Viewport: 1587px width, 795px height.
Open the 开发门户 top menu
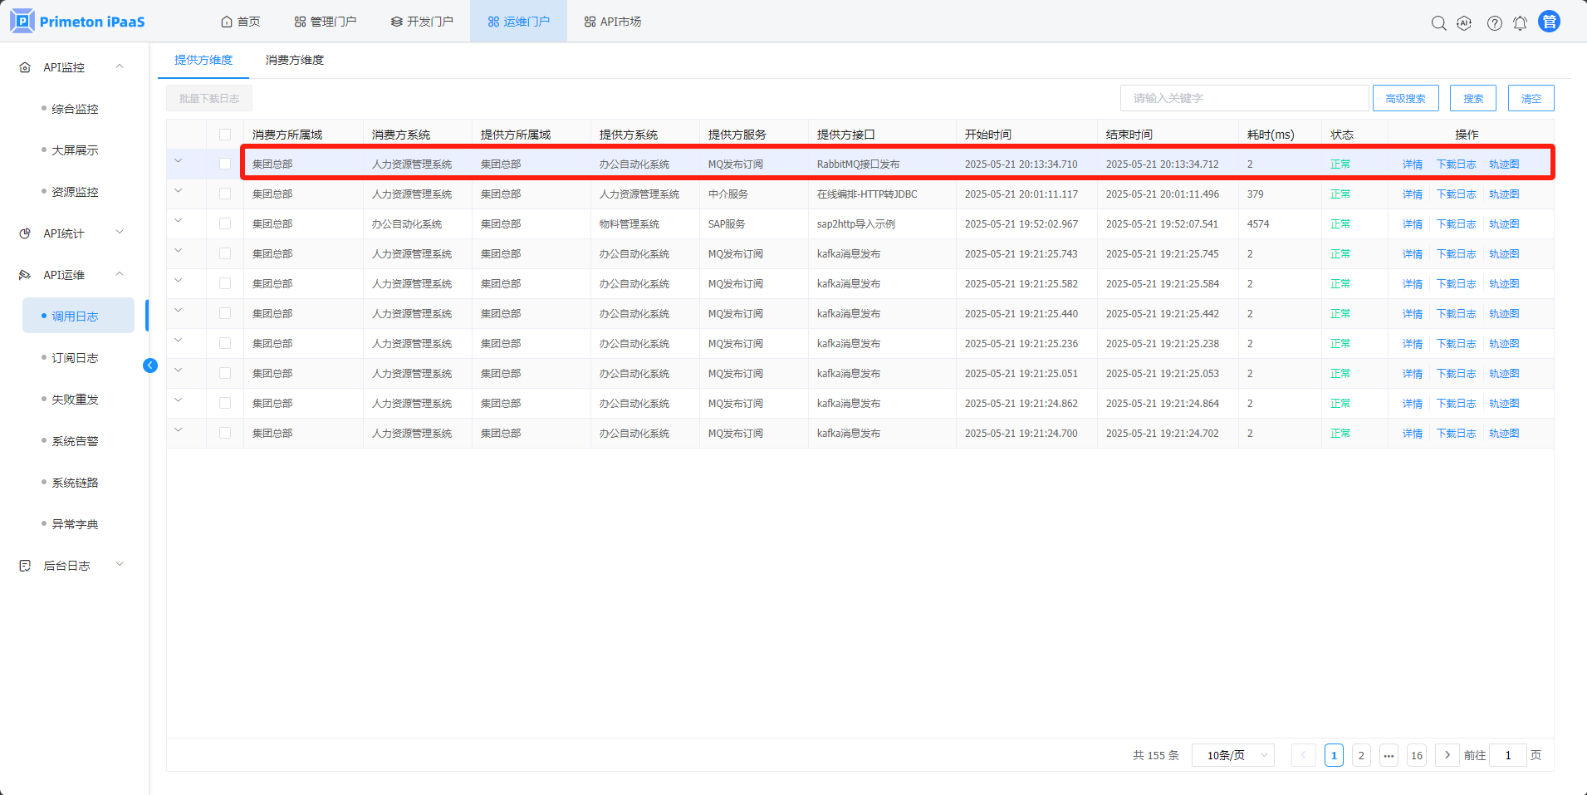tap(422, 22)
